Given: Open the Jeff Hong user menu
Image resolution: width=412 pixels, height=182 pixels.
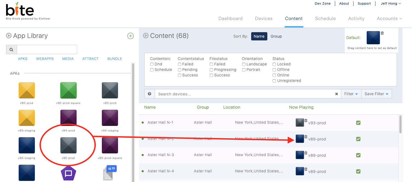Looking at the screenshot, I should pyautogui.click(x=391, y=4).
